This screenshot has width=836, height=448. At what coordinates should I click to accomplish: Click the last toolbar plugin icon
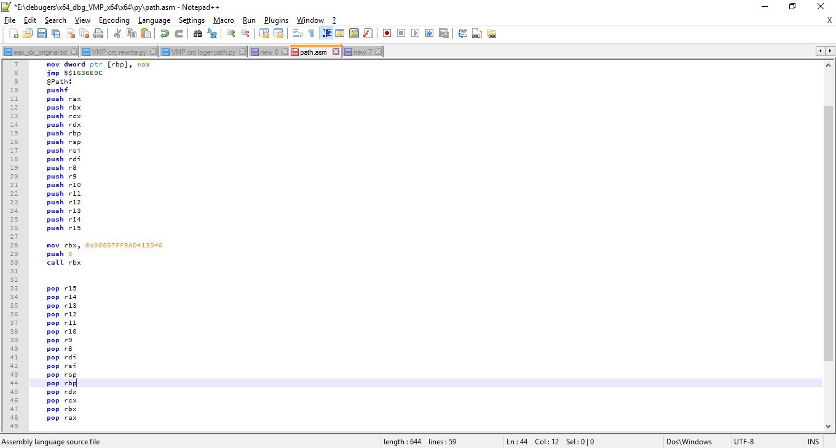[x=491, y=34]
